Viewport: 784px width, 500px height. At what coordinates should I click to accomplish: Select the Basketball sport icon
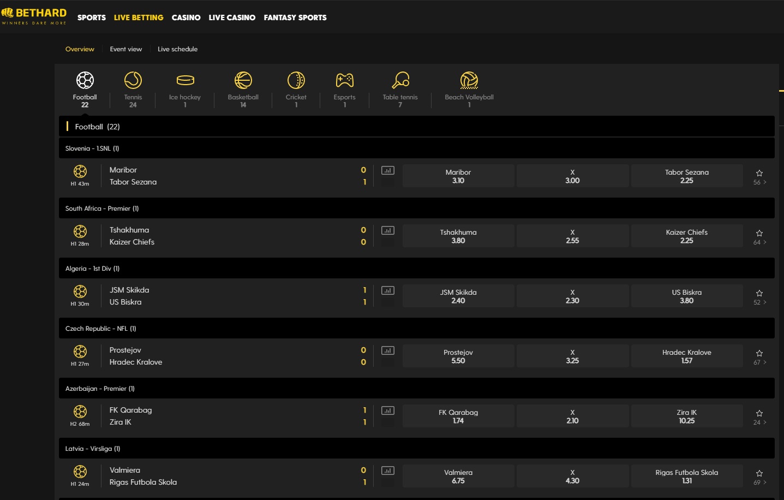(243, 80)
